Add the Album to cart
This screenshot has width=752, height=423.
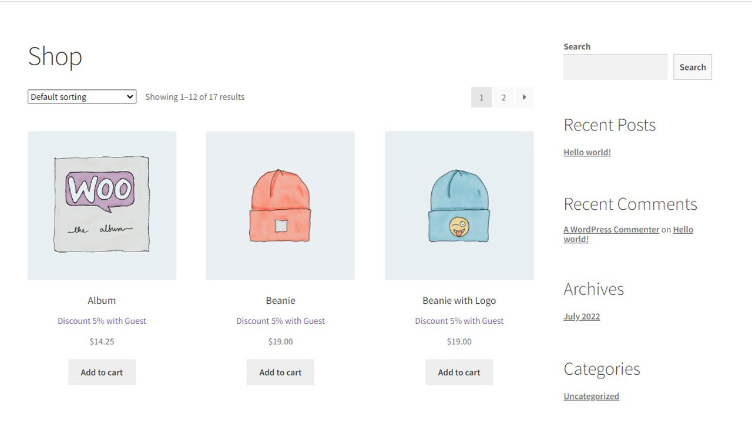pos(102,372)
